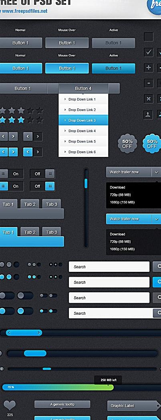The image size is (161, 420).
Task: Open the blue Watch trailer now chevron
Action: [157, 219]
